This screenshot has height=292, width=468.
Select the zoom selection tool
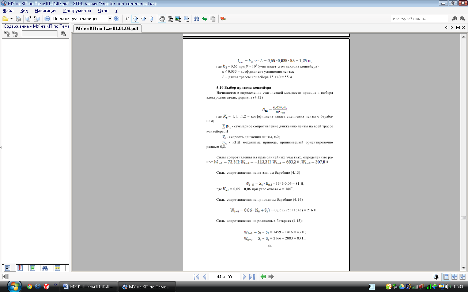coord(186,19)
